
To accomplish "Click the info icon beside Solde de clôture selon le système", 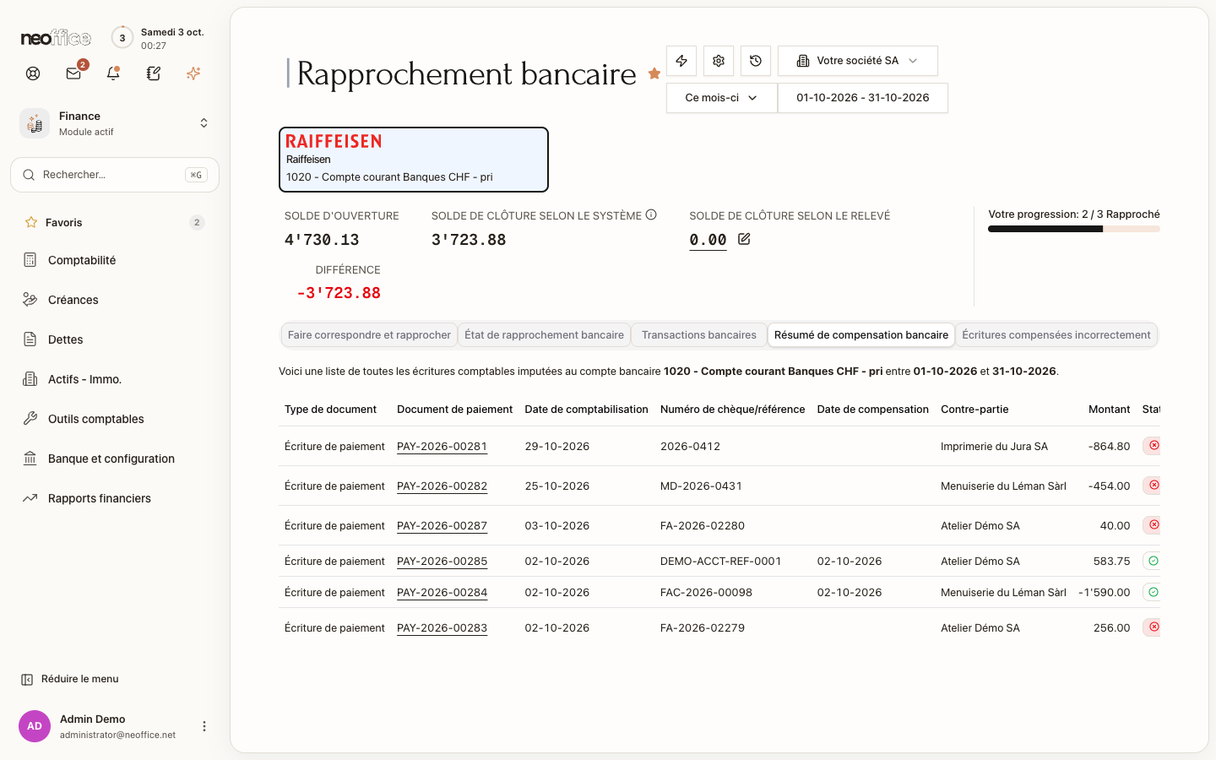I will [651, 214].
